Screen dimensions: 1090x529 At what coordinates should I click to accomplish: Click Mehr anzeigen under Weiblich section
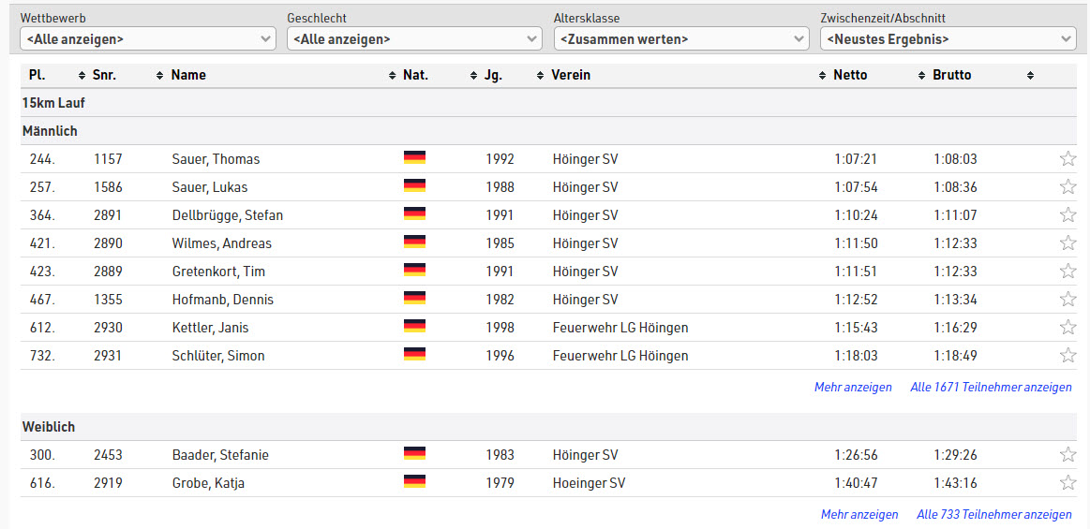tap(859, 514)
